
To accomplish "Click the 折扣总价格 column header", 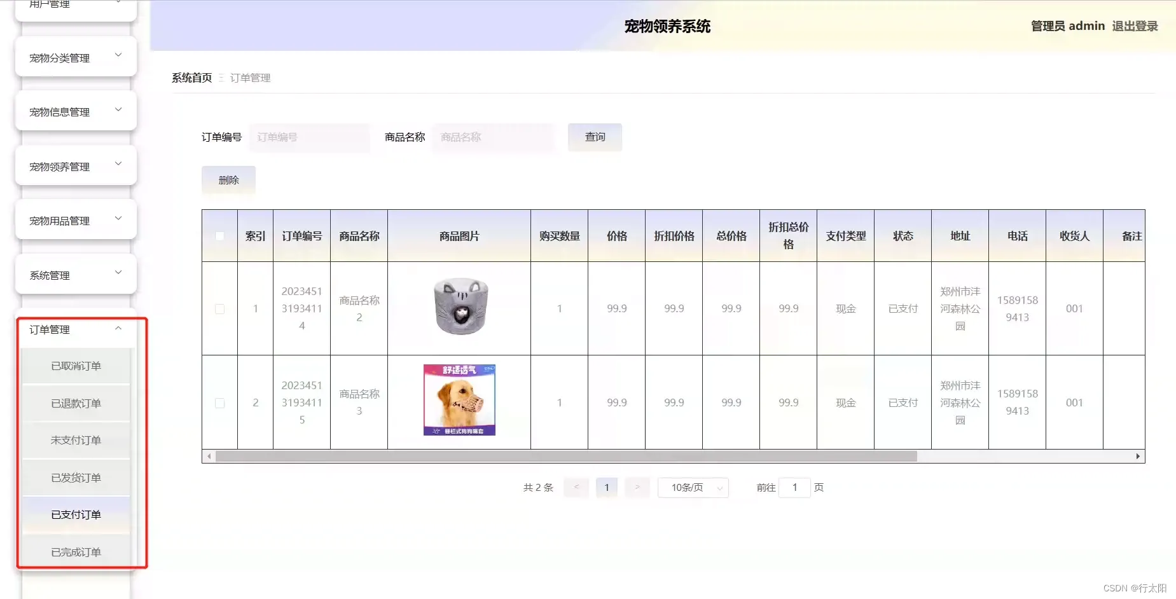I will [789, 236].
